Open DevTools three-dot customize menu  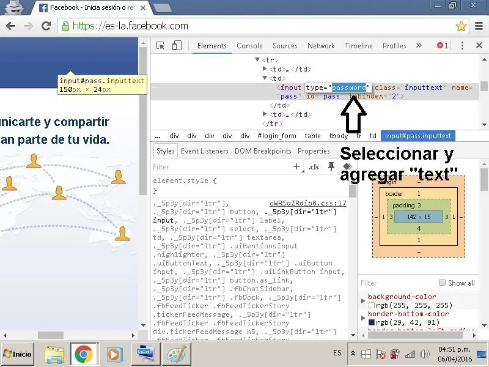[x=462, y=45]
